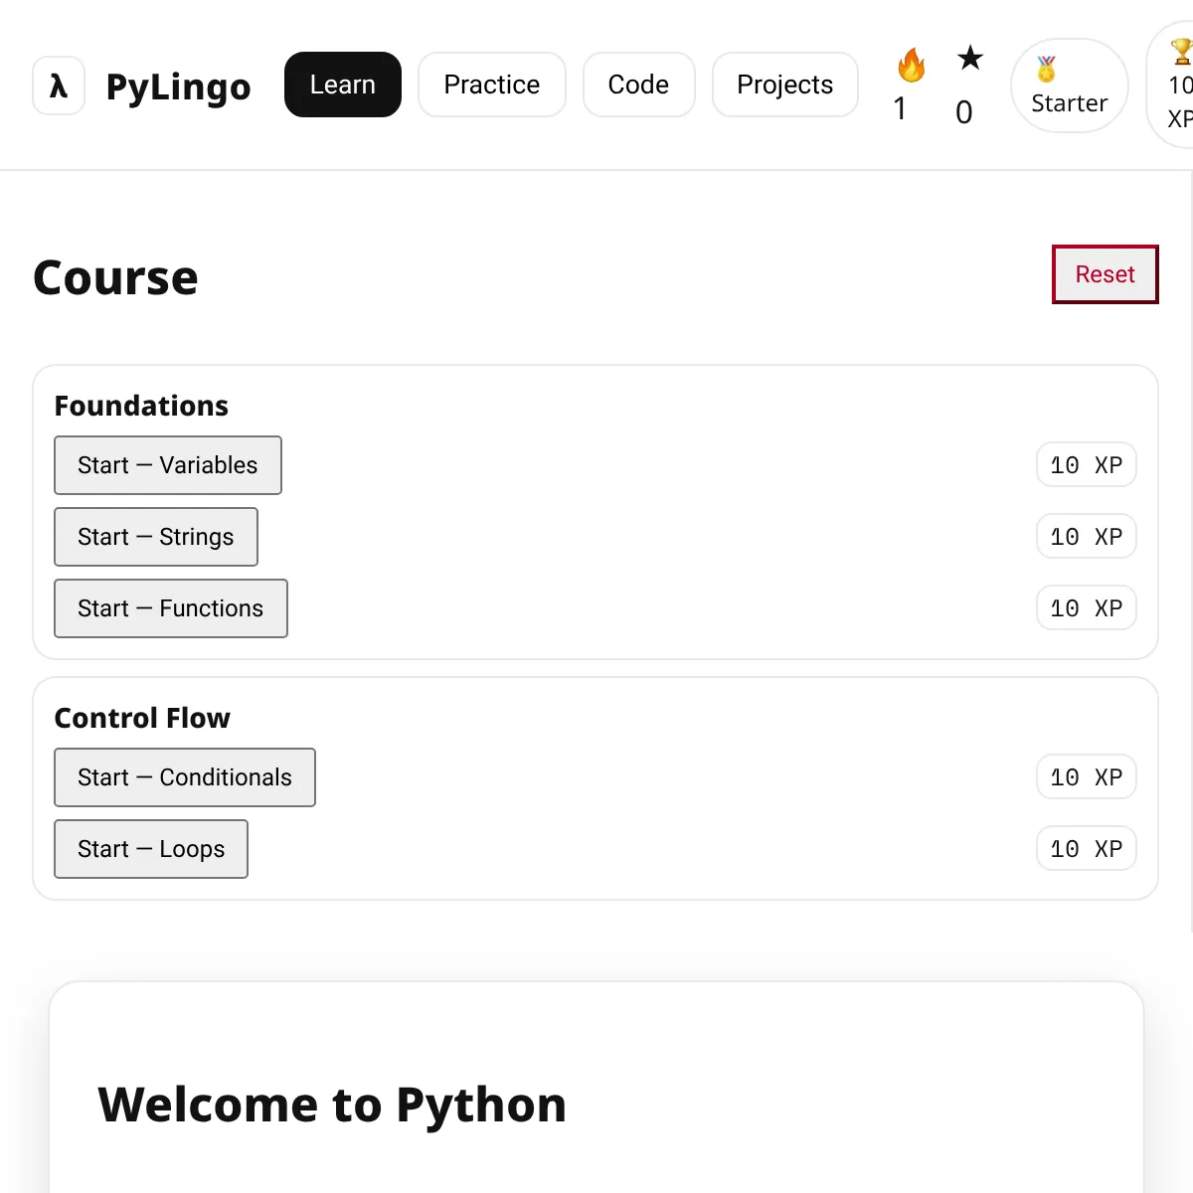Click the 10 XP badge for Variables
Viewport: 1193px width, 1193px height.
coord(1087,465)
